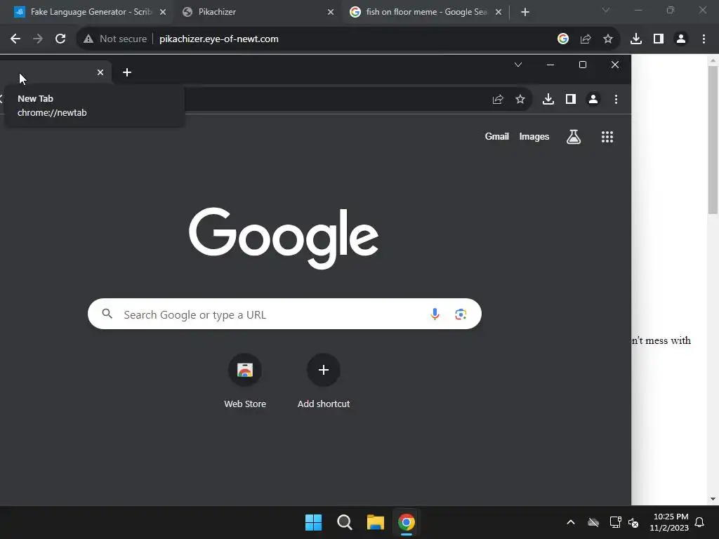
Task: Open downloads in the outer browser toolbar
Action: (636, 39)
